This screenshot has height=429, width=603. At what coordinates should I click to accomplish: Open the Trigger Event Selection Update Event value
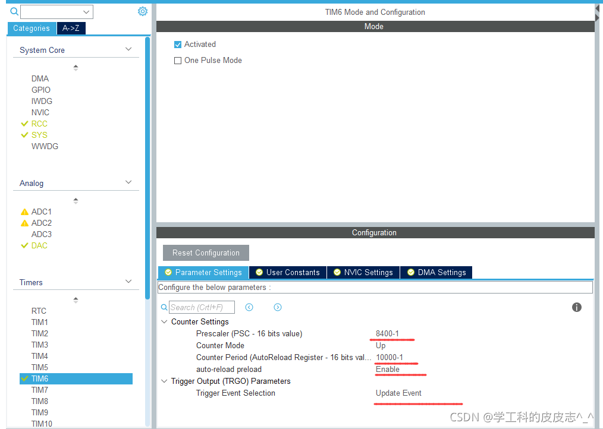[398, 393]
